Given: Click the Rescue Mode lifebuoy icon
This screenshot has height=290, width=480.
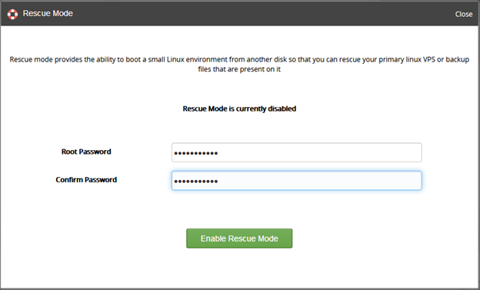Looking at the screenshot, I should [12, 14].
